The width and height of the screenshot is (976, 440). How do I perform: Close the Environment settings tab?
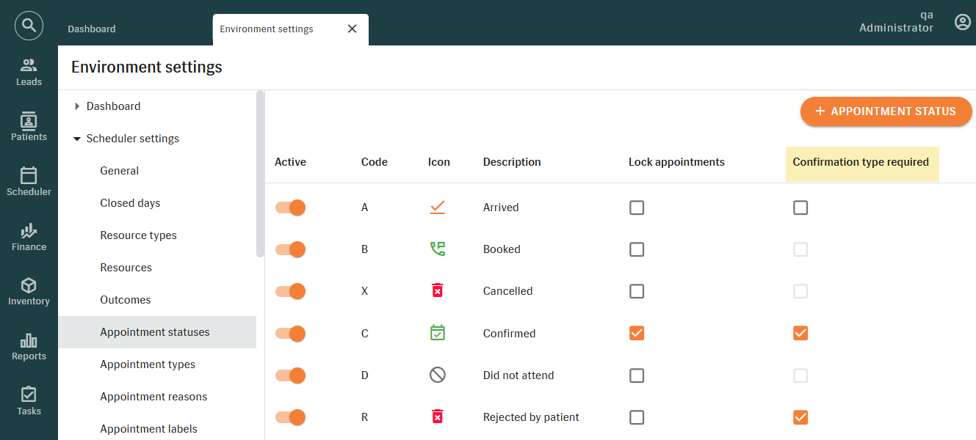tap(352, 29)
